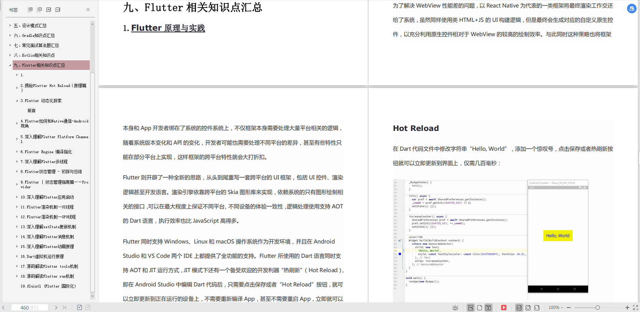Collapse all bookmarks in the sidebar
Viewport: 640px width, 312px height.
pyautogui.click(x=39, y=9)
